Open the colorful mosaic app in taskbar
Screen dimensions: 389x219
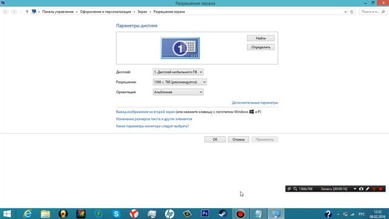81,214
